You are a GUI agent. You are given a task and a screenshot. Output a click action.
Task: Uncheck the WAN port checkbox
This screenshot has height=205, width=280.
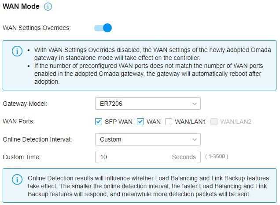140,122
